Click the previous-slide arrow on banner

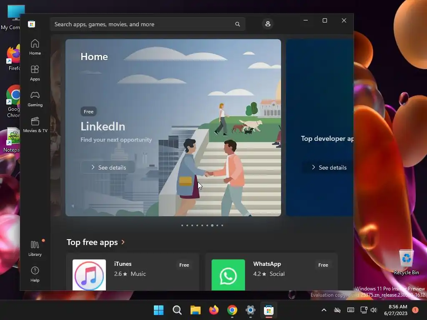(x=73, y=206)
